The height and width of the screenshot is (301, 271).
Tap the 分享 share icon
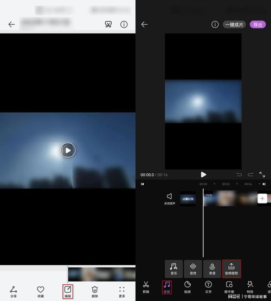click(x=14, y=292)
